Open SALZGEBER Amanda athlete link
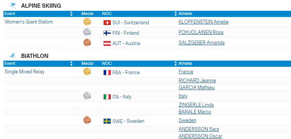The image size is (291, 139). pyautogui.click(x=201, y=43)
